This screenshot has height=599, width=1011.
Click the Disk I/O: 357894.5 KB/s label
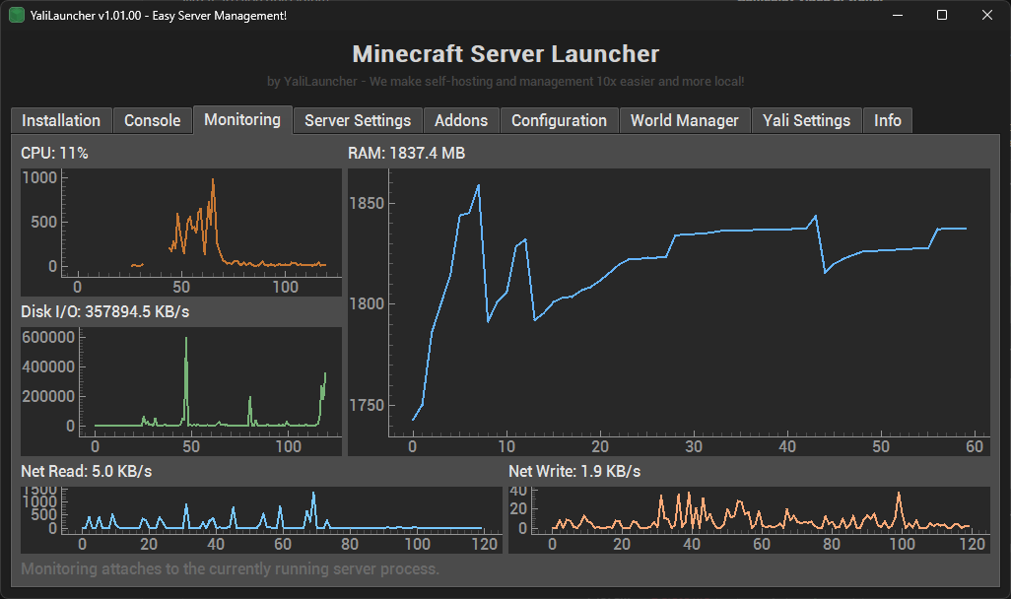point(105,312)
